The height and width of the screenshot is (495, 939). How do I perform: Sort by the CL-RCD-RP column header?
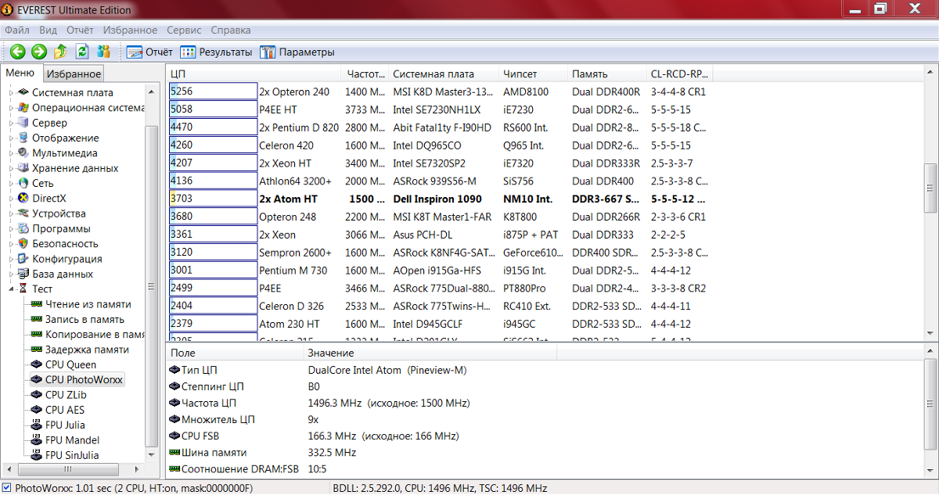[679, 74]
